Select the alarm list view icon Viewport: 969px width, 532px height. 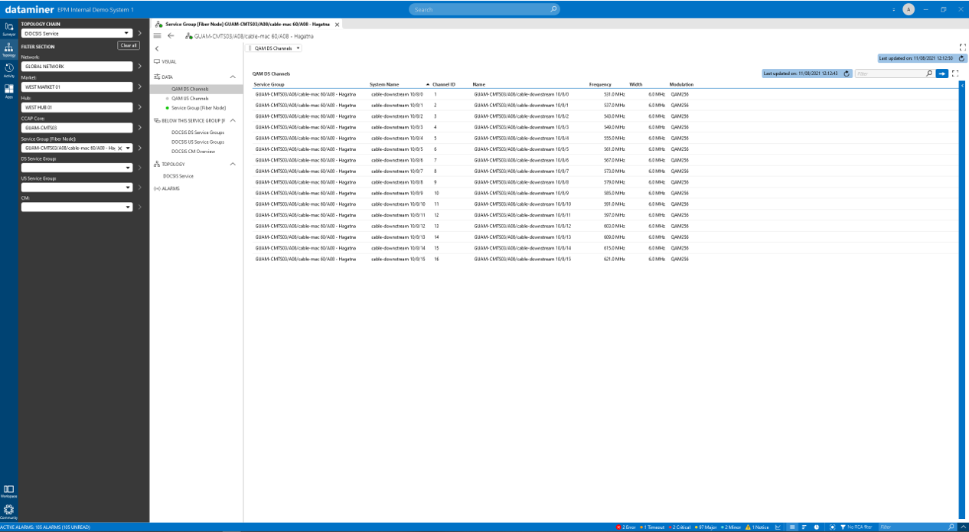click(x=792, y=527)
